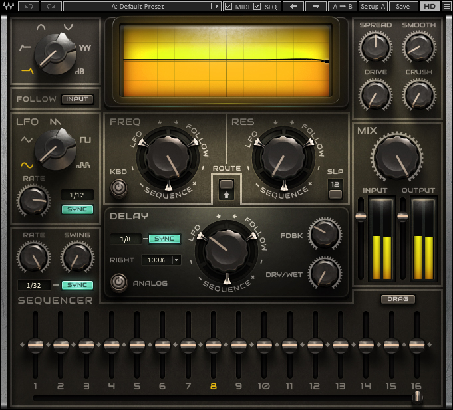Image resolution: width=453 pixels, height=410 pixels.
Task: Click sequencer step 8 fader
Action: pyautogui.click(x=213, y=345)
